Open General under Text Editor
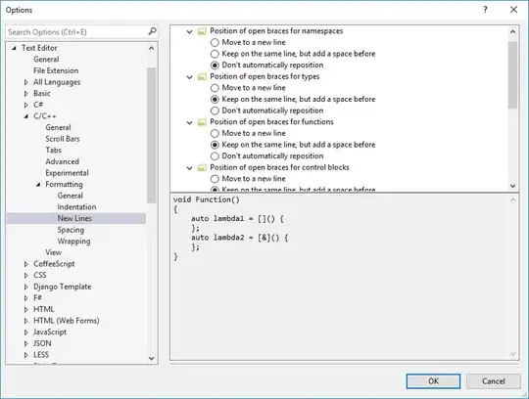 click(46, 60)
